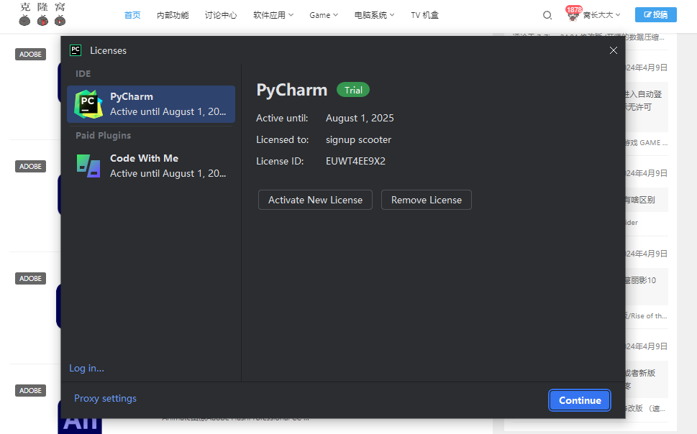Open the TV 机盒 menu item
This screenshot has height=434, width=697.
click(x=424, y=15)
